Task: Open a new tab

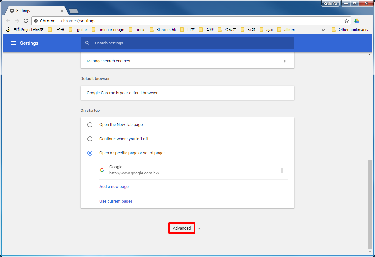Action: tap(73, 11)
